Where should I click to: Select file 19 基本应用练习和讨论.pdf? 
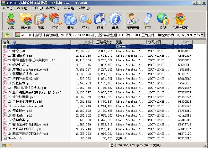coord(28,134)
